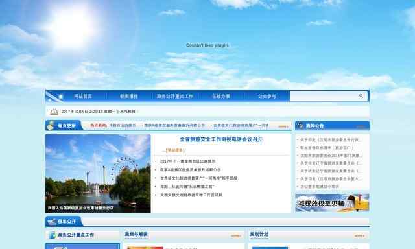Click the photo caption 沈阳入选国家级旅游业改革创新先行区
Viewport: 415px width, 249px height.
click(80, 208)
